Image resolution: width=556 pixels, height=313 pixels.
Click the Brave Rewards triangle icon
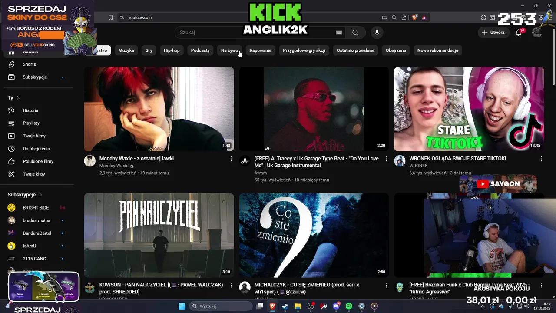[x=424, y=17]
